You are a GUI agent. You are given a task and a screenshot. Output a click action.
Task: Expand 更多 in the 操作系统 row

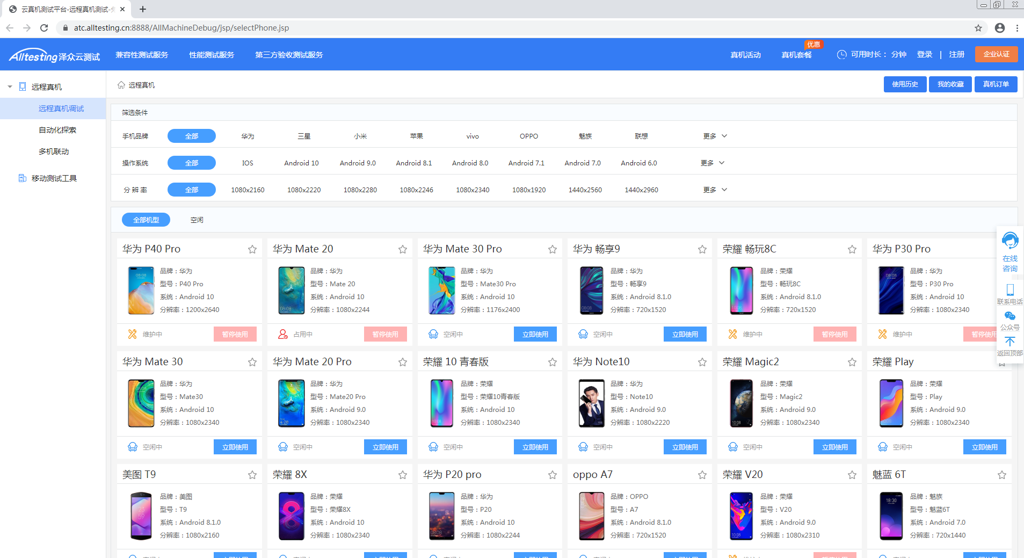pyautogui.click(x=713, y=163)
